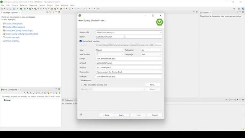Viewport: 245px width, 138px height.
Task: Click the Debug bug toolbar icon
Action: (25, 9)
